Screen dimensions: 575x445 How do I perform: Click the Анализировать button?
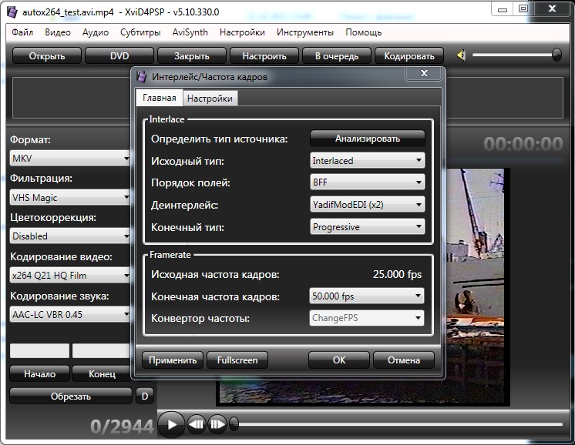367,139
